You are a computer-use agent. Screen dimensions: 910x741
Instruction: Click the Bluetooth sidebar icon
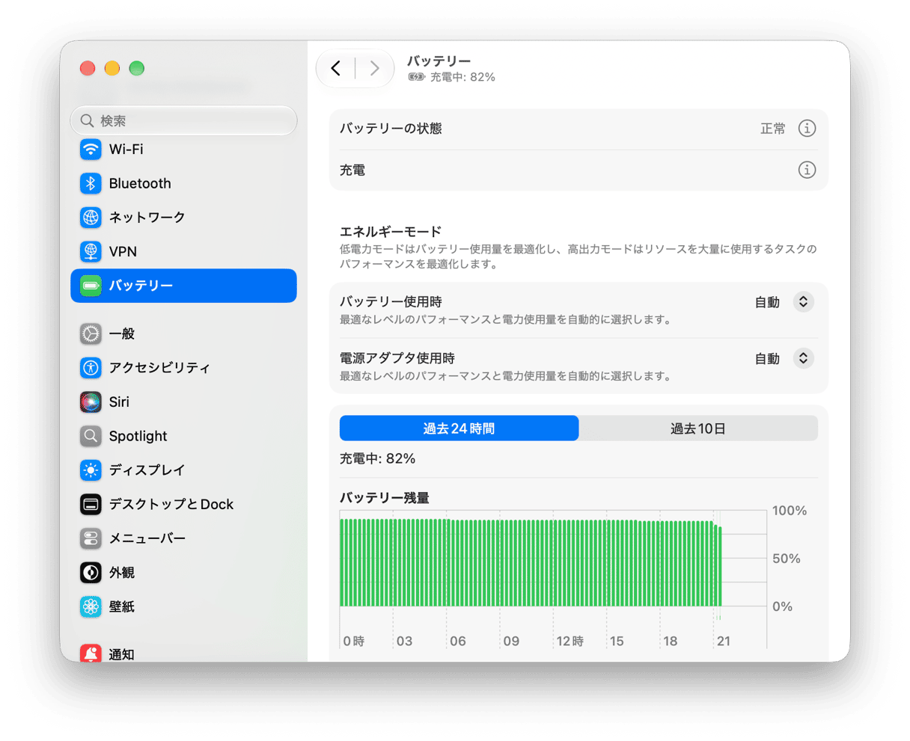pos(91,183)
